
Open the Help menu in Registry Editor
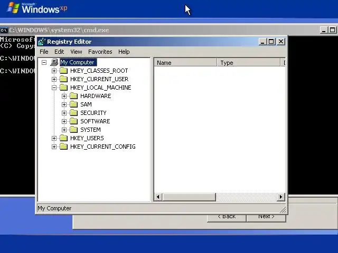124,52
